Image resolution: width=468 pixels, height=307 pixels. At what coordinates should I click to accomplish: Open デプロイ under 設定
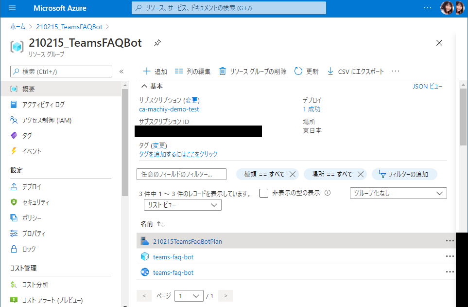[61, 186]
